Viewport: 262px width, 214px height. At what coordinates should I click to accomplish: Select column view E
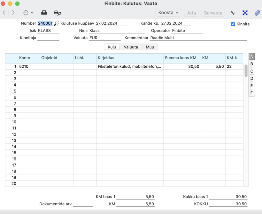click(252, 86)
